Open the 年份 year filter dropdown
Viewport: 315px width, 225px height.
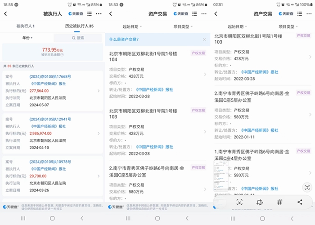(27, 38)
